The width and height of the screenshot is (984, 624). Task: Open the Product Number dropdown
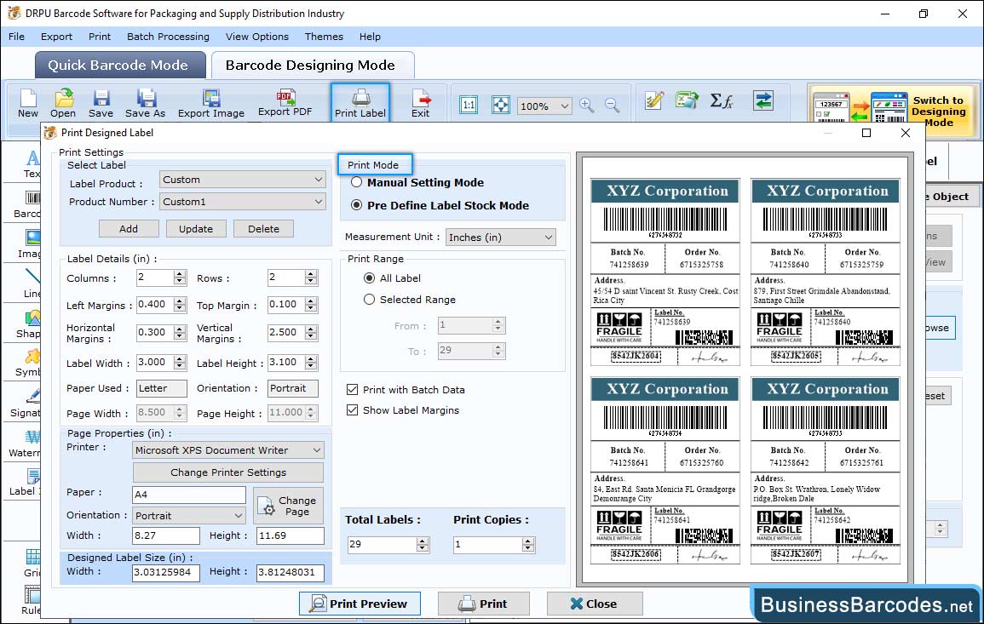pyautogui.click(x=242, y=202)
